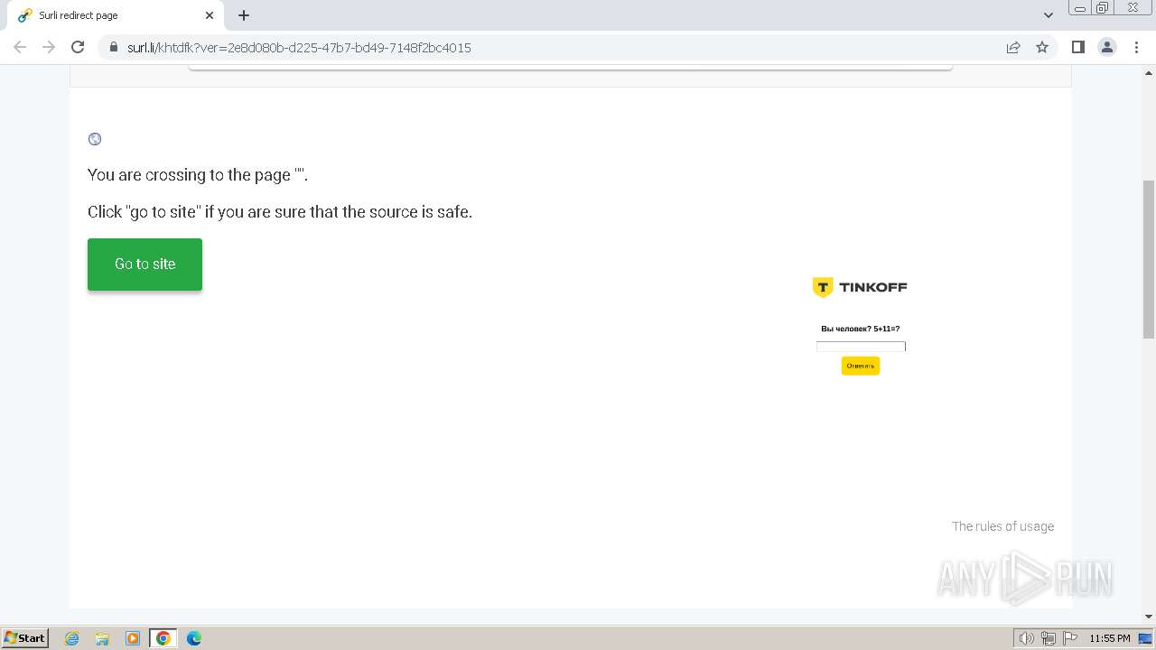This screenshot has height=650, width=1156.
Task: Open a new browser tab
Action: [x=244, y=15]
